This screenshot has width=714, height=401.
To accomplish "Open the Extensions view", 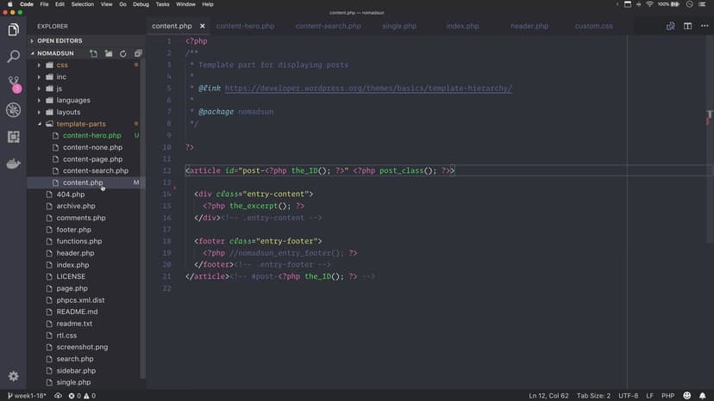I will [13, 137].
